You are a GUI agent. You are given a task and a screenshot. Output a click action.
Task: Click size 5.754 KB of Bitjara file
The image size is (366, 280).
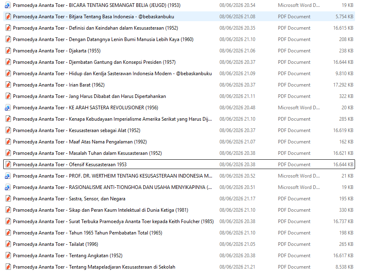344,17
